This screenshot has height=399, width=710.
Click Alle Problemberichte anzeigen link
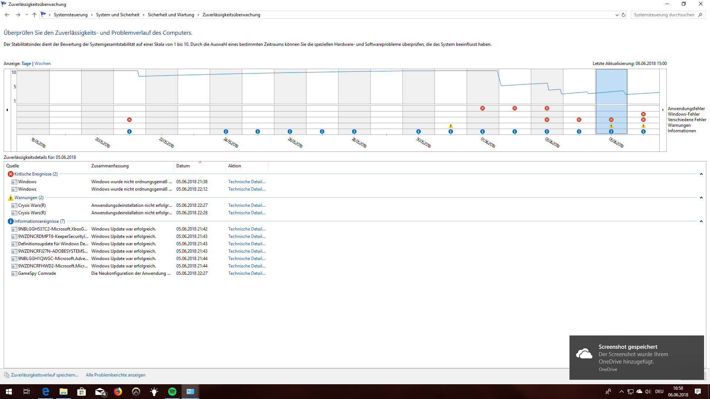[115, 375]
